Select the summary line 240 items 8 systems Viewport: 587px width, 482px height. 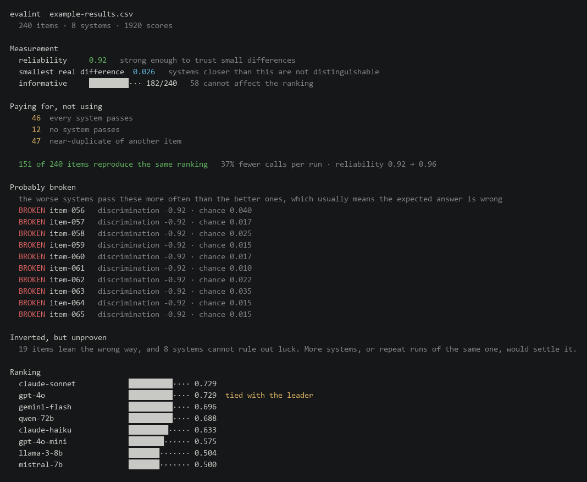[96, 25]
